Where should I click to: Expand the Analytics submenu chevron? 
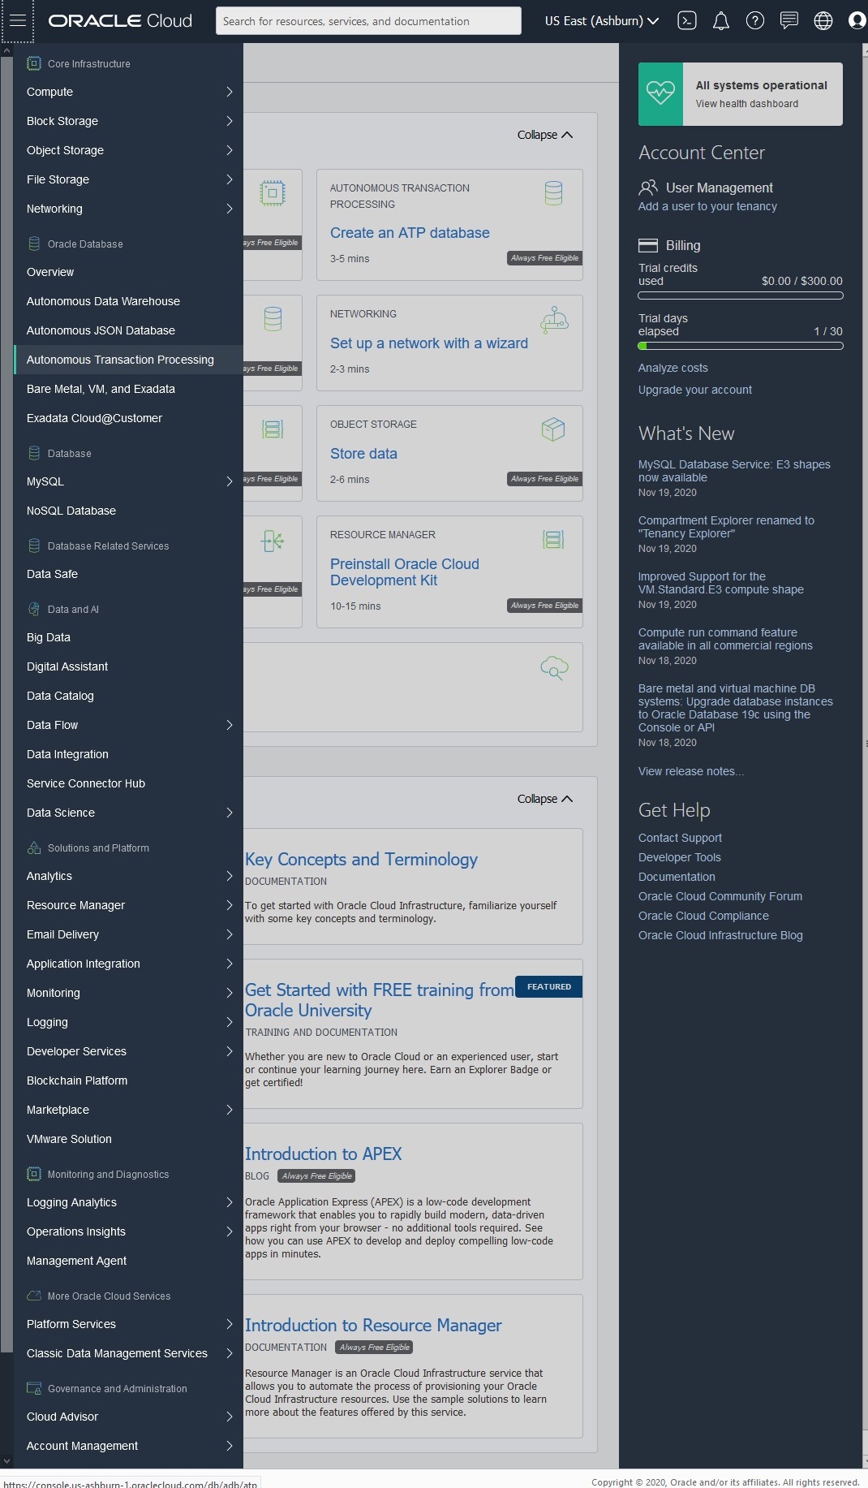(230, 876)
